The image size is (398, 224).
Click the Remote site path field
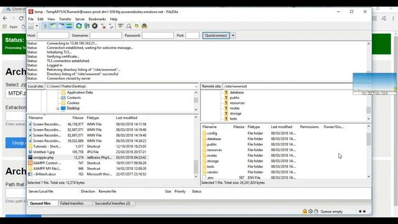[x=288, y=86]
